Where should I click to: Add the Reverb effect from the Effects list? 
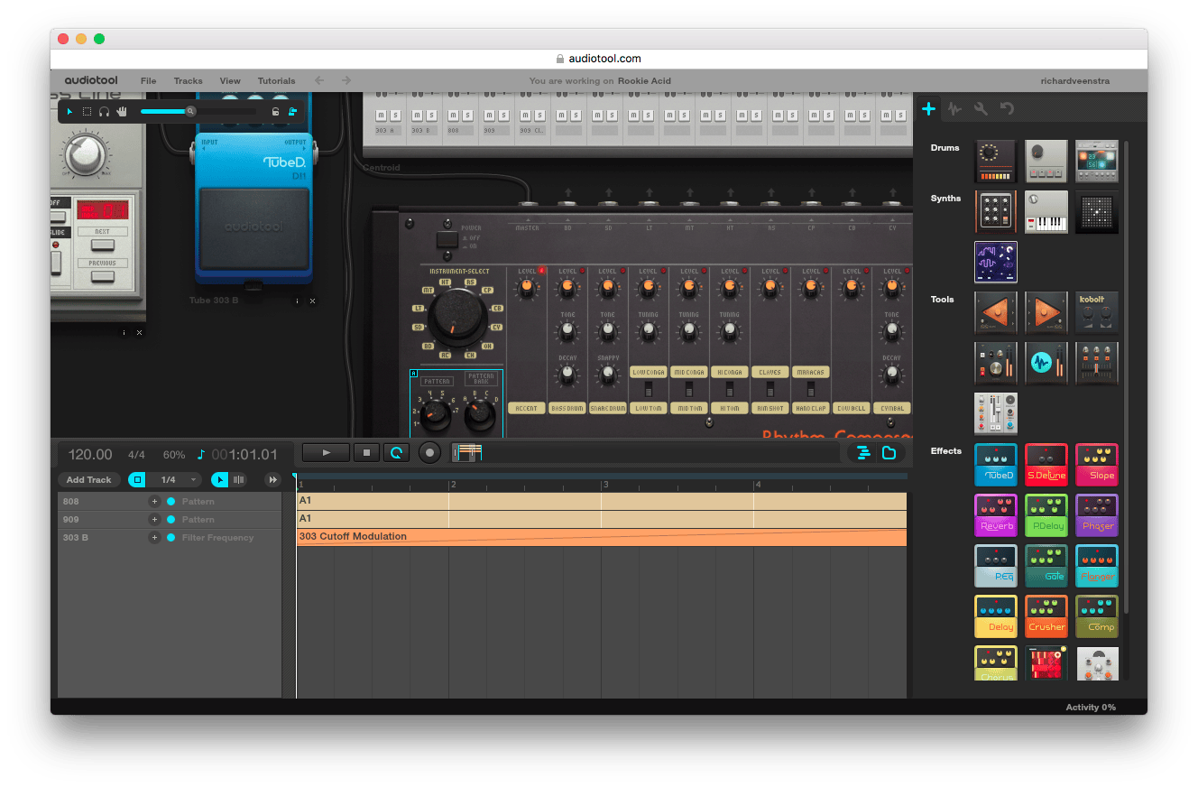tap(996, 515)
